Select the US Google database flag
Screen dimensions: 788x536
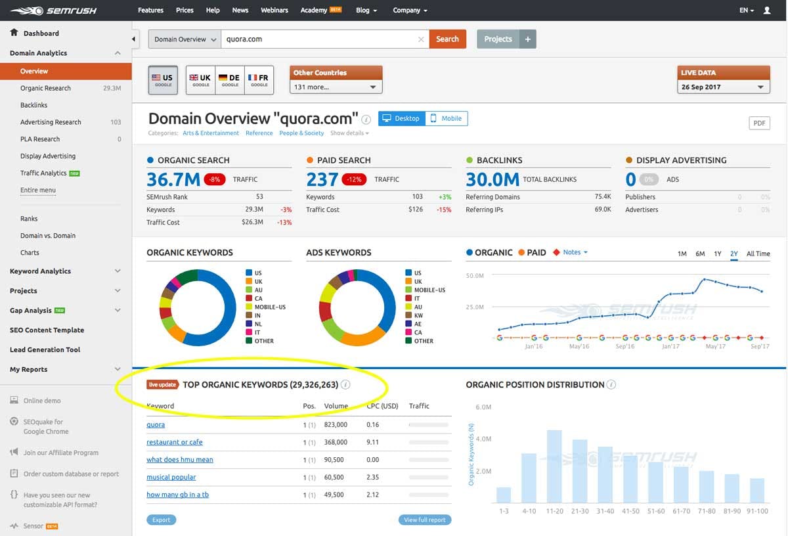[x=163, y=80]
